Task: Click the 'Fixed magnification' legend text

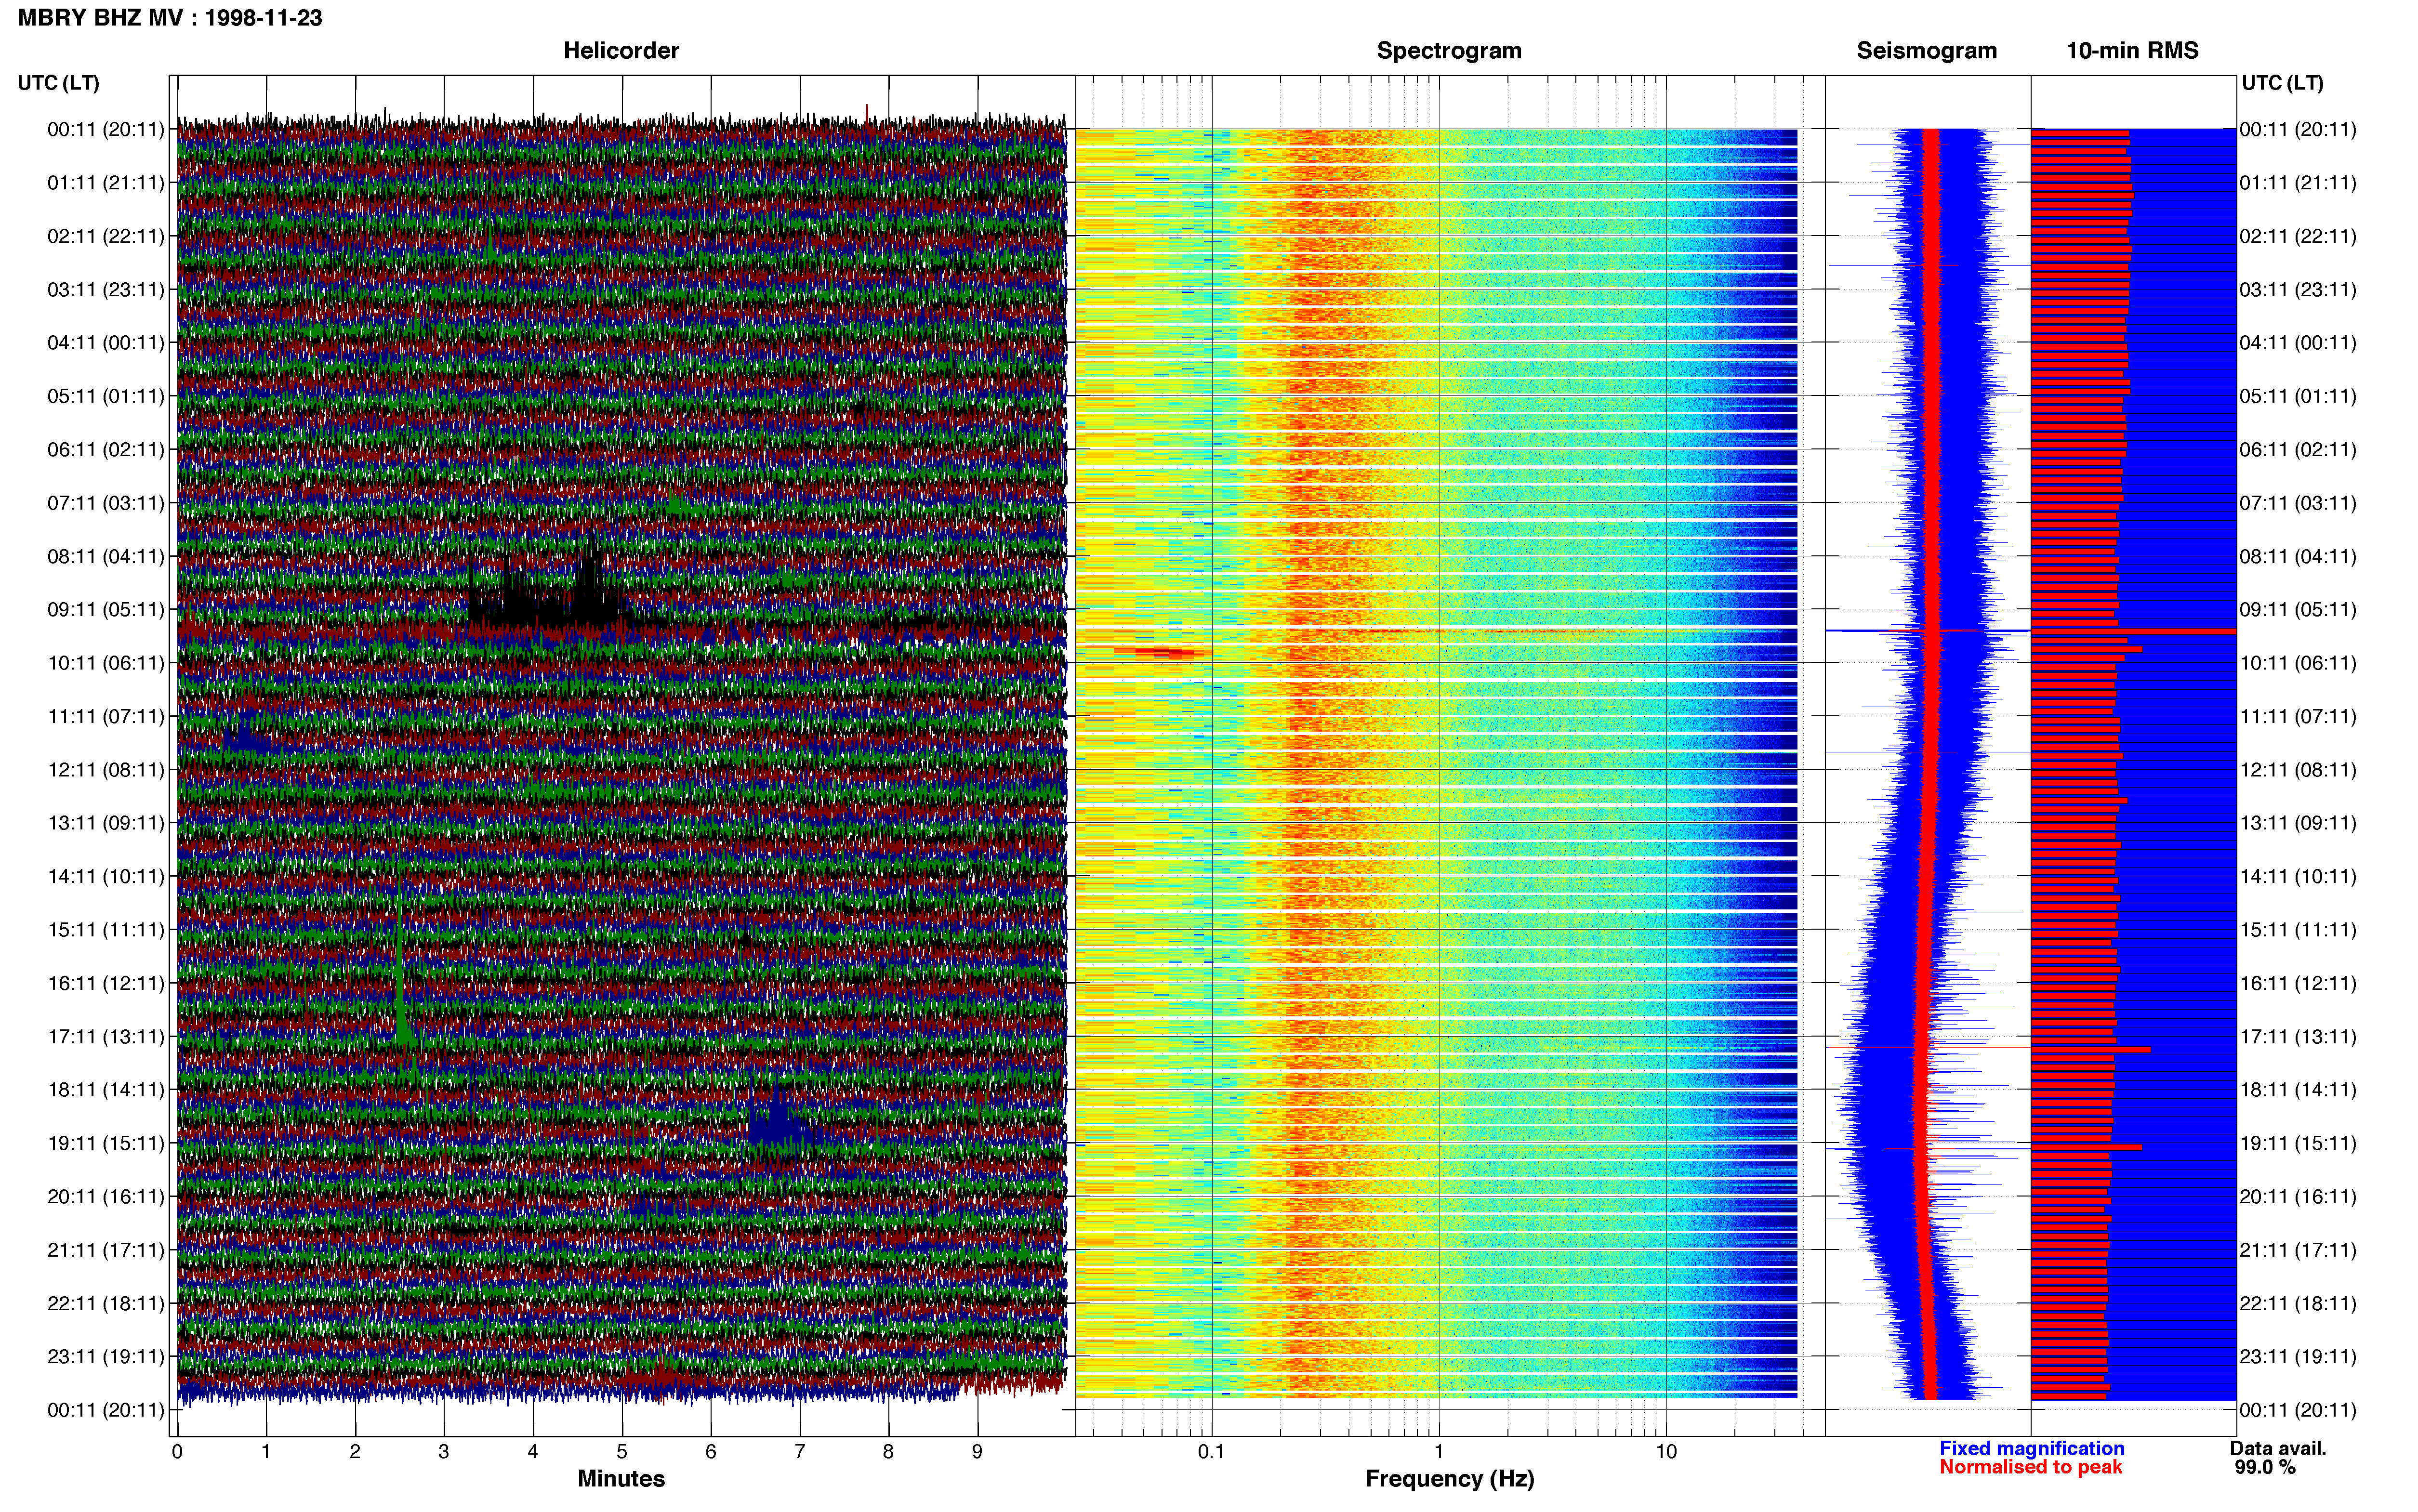Action: point(2032,1448)
